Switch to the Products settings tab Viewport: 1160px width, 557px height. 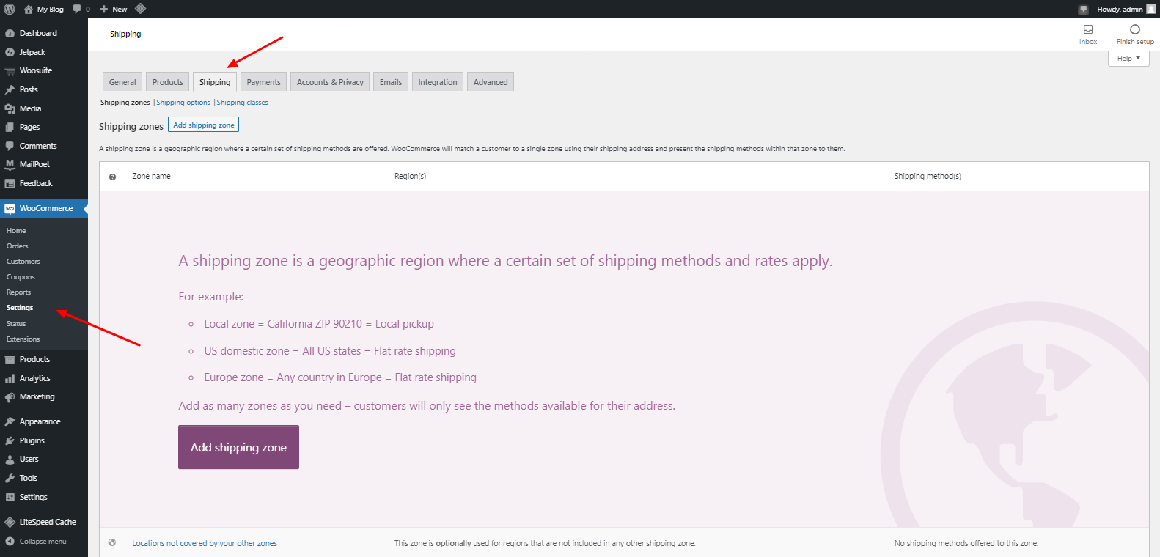[168, 82]
